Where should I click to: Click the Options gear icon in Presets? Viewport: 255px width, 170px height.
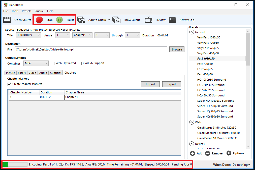[x=229, y=153]
